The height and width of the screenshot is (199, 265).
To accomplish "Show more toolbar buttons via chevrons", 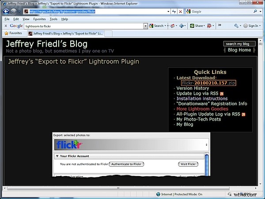I will (220, 25).
